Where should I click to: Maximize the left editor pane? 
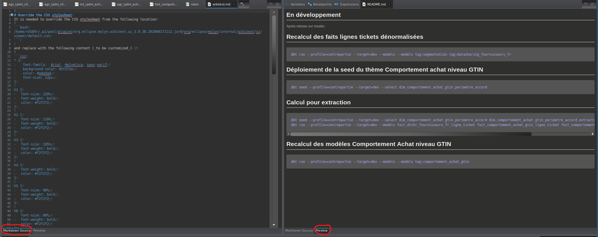click(x=277, y=4)
